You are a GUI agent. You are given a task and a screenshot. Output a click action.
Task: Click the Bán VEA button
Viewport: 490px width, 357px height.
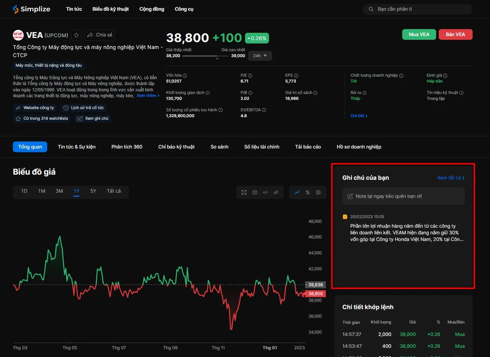456,34
